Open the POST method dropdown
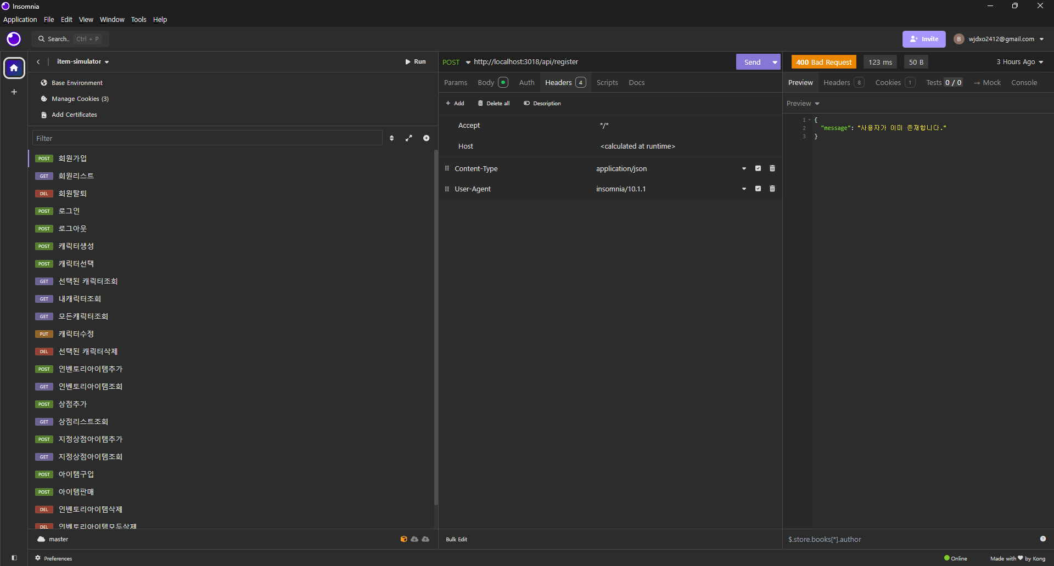This screenshot has width=1054, height=566. [x=456, y=62]
